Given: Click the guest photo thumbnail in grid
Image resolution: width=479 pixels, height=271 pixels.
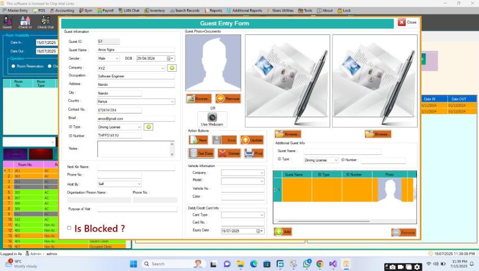Looking at the screenshot, I should coord(390,190).
